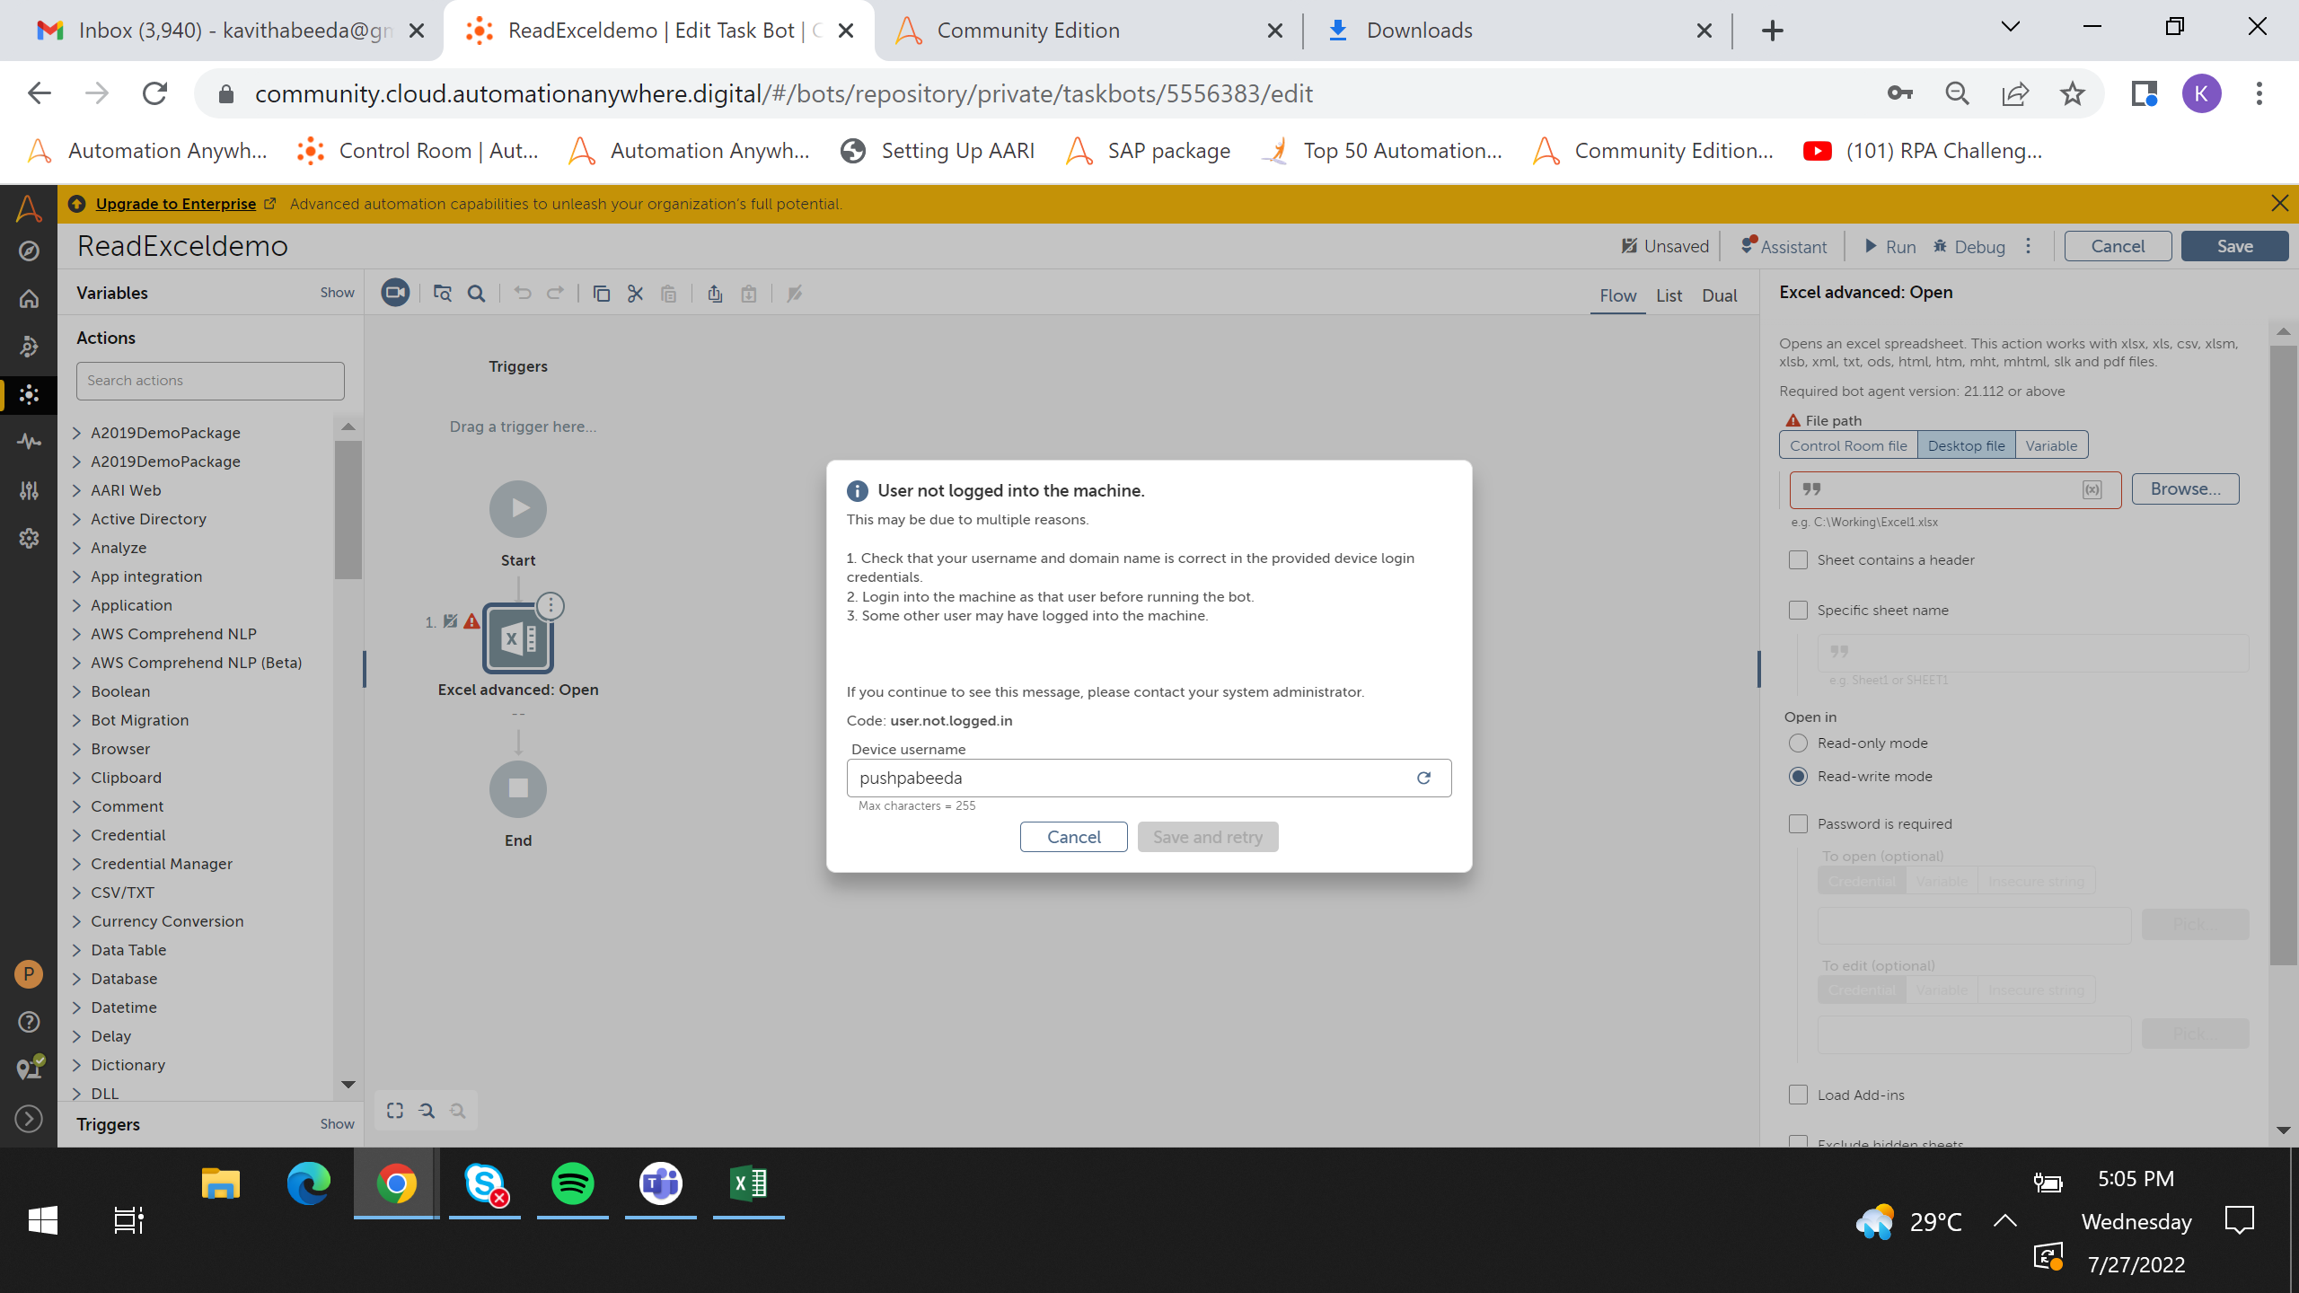2299x1293 pixels.
Task: Expand the CSV/TXT package
Action: point(77,893)
